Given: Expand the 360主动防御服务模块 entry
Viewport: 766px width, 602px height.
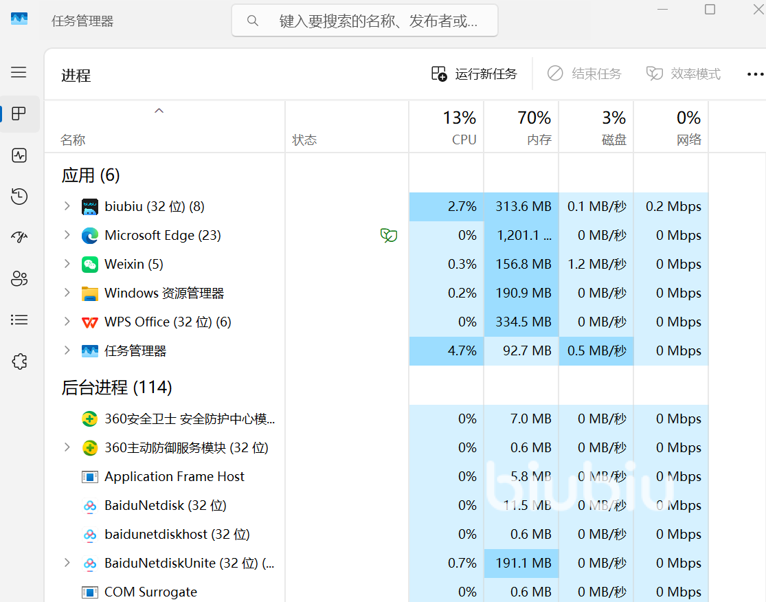Looking at the screenshot, I should coord(67,447).
